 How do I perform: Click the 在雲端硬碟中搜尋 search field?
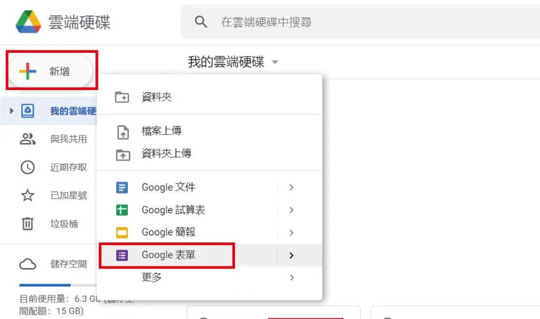[360, 22]
